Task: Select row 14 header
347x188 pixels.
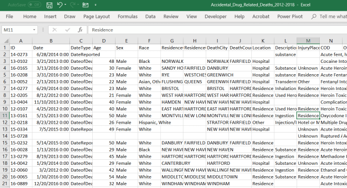Action: (x=4, y=136)
